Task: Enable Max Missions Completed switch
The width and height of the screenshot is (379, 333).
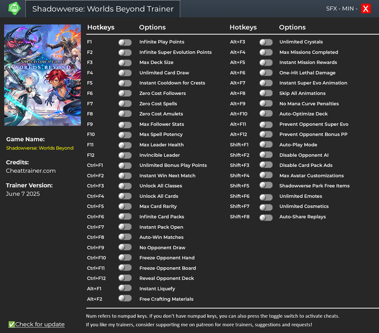Action: tap(266, 52)
